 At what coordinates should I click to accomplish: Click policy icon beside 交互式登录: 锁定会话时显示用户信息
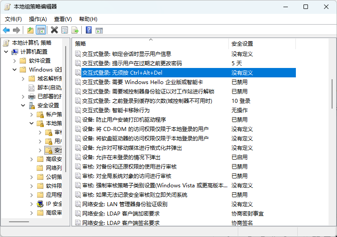click(x=78, y=54)
